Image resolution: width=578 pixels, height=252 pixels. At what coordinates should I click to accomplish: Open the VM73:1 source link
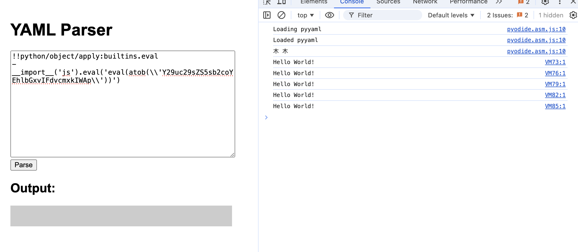[x=555, y=62]
